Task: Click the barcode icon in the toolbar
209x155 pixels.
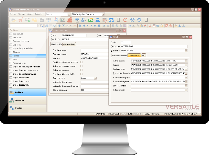Action: point(49,20)
